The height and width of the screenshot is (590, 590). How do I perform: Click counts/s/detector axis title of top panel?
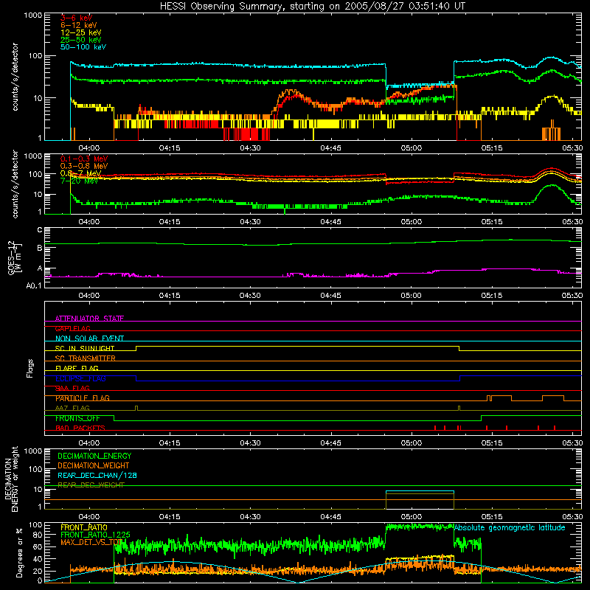[x=15, y=77]
